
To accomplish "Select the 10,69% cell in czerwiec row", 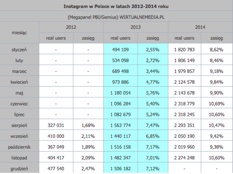I will click(217, 103).
